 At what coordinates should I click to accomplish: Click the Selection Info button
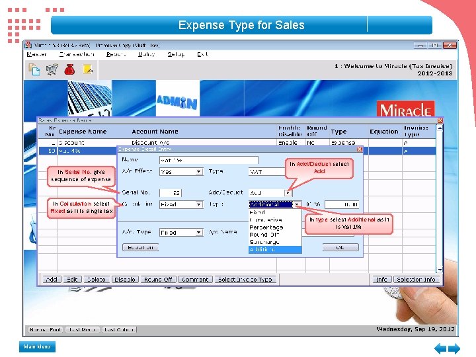(x=416, y=279)
